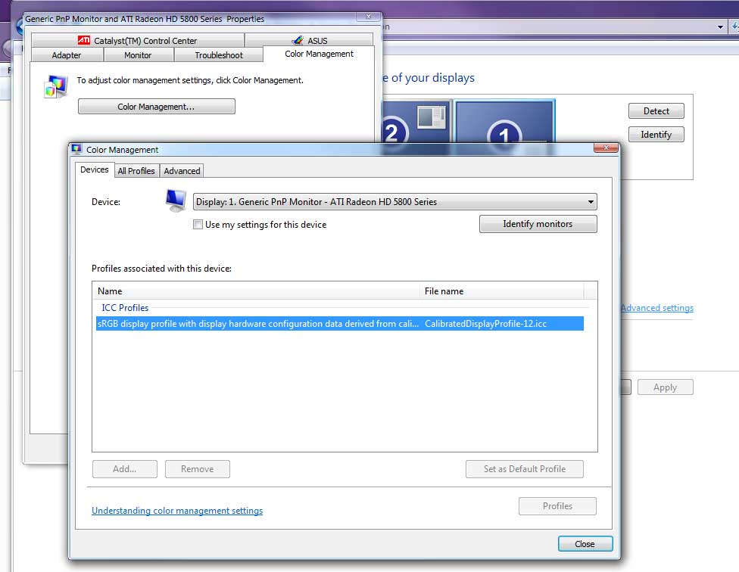Switch to the Monitor tab

138,55
